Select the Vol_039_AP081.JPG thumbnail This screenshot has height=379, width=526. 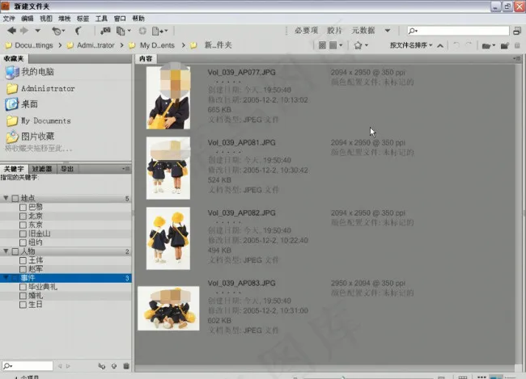(168, 168)
